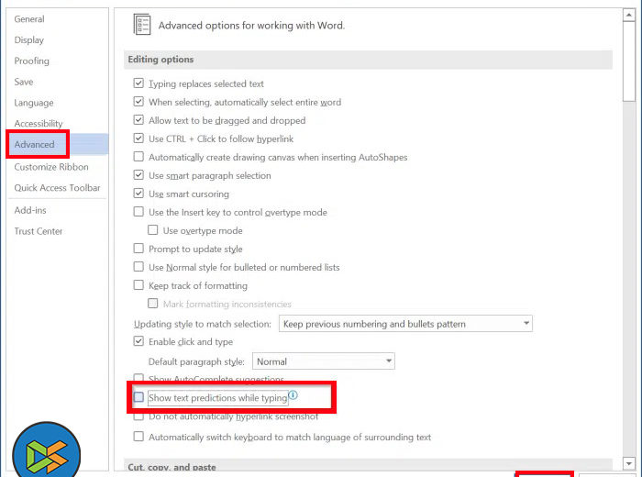
Task: Disable Typing replaces selected text
Action: 139,83
